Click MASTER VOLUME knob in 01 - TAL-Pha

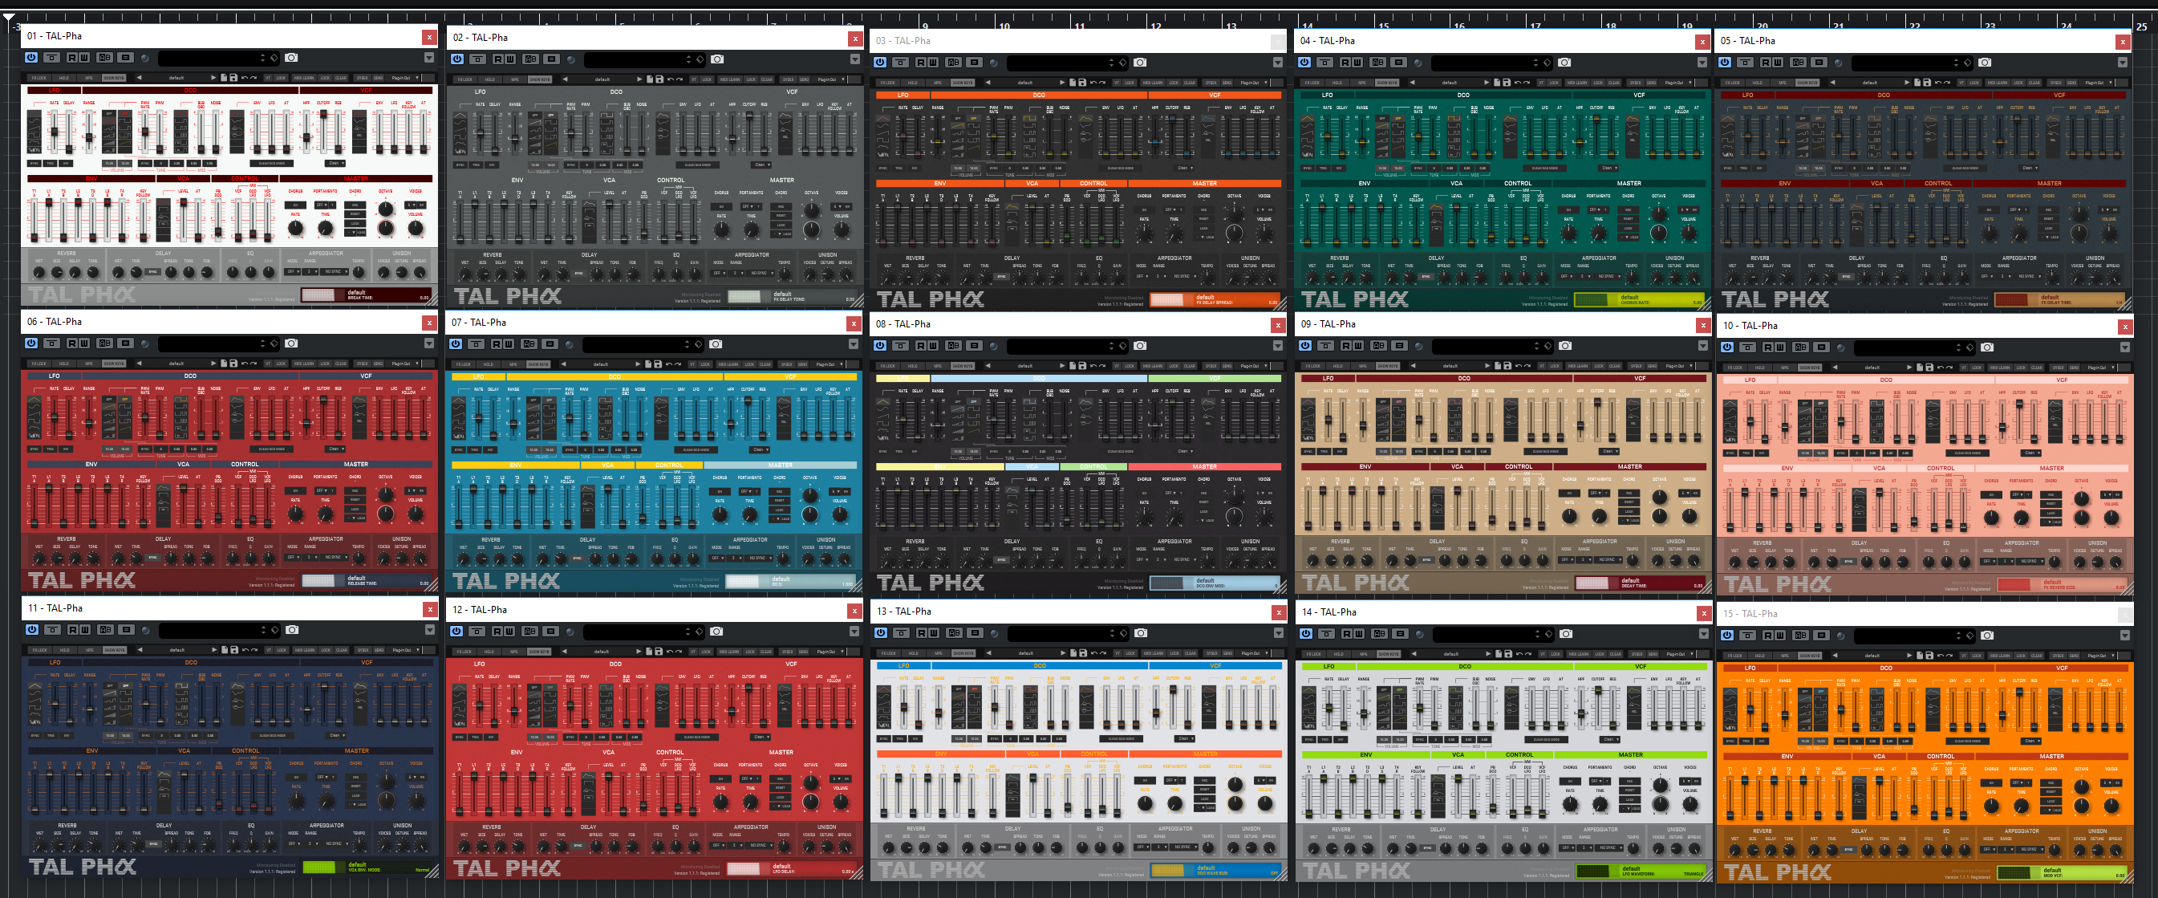click(416, 229)
